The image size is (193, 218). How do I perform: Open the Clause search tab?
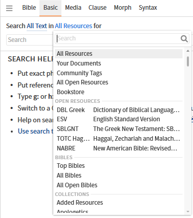(x=97, y=8)
